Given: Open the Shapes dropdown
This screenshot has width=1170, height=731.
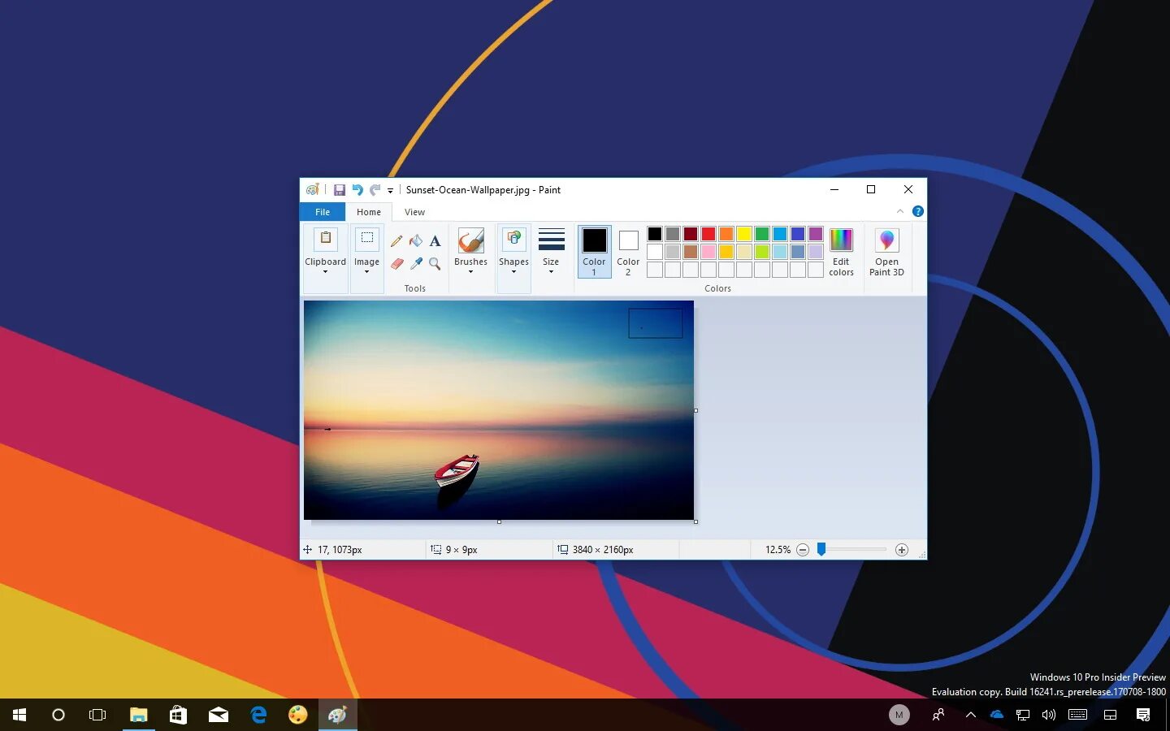Looking at the screenshot, I should coord(513,258).
